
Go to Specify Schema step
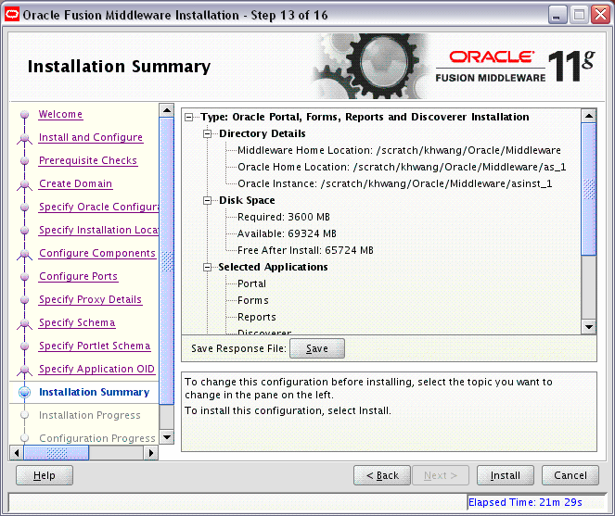(77, 322)
